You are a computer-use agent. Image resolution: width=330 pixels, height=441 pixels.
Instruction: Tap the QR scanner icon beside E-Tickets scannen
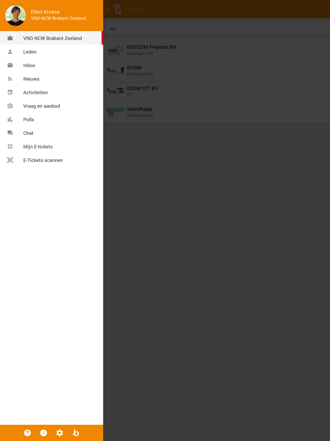10,160
